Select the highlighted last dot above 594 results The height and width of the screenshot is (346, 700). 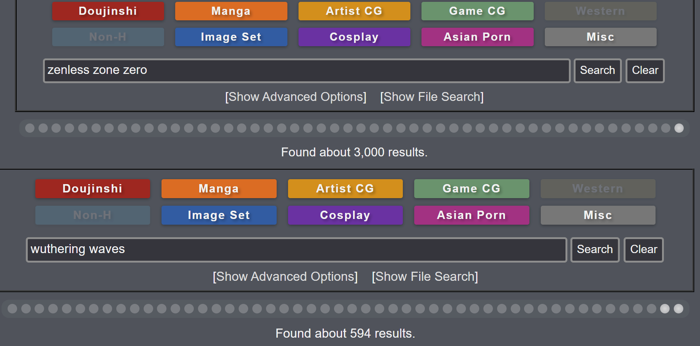(679, 309)
